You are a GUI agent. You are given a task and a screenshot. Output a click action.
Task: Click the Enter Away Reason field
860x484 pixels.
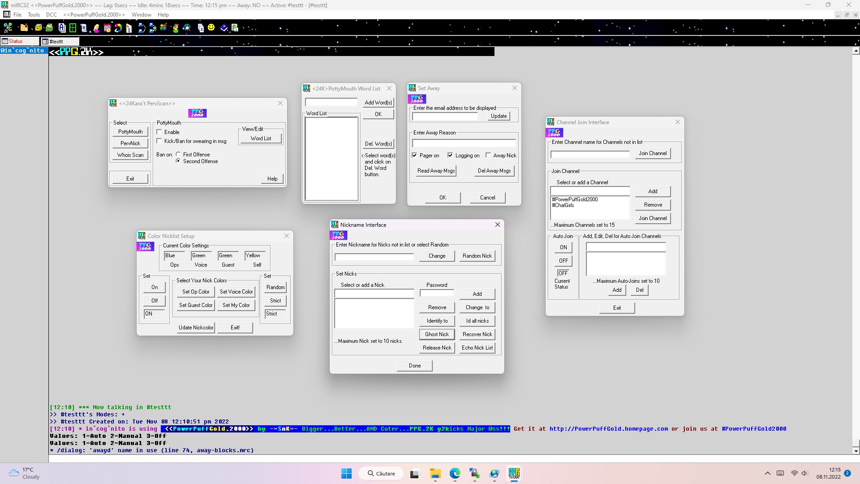(464, 143)
